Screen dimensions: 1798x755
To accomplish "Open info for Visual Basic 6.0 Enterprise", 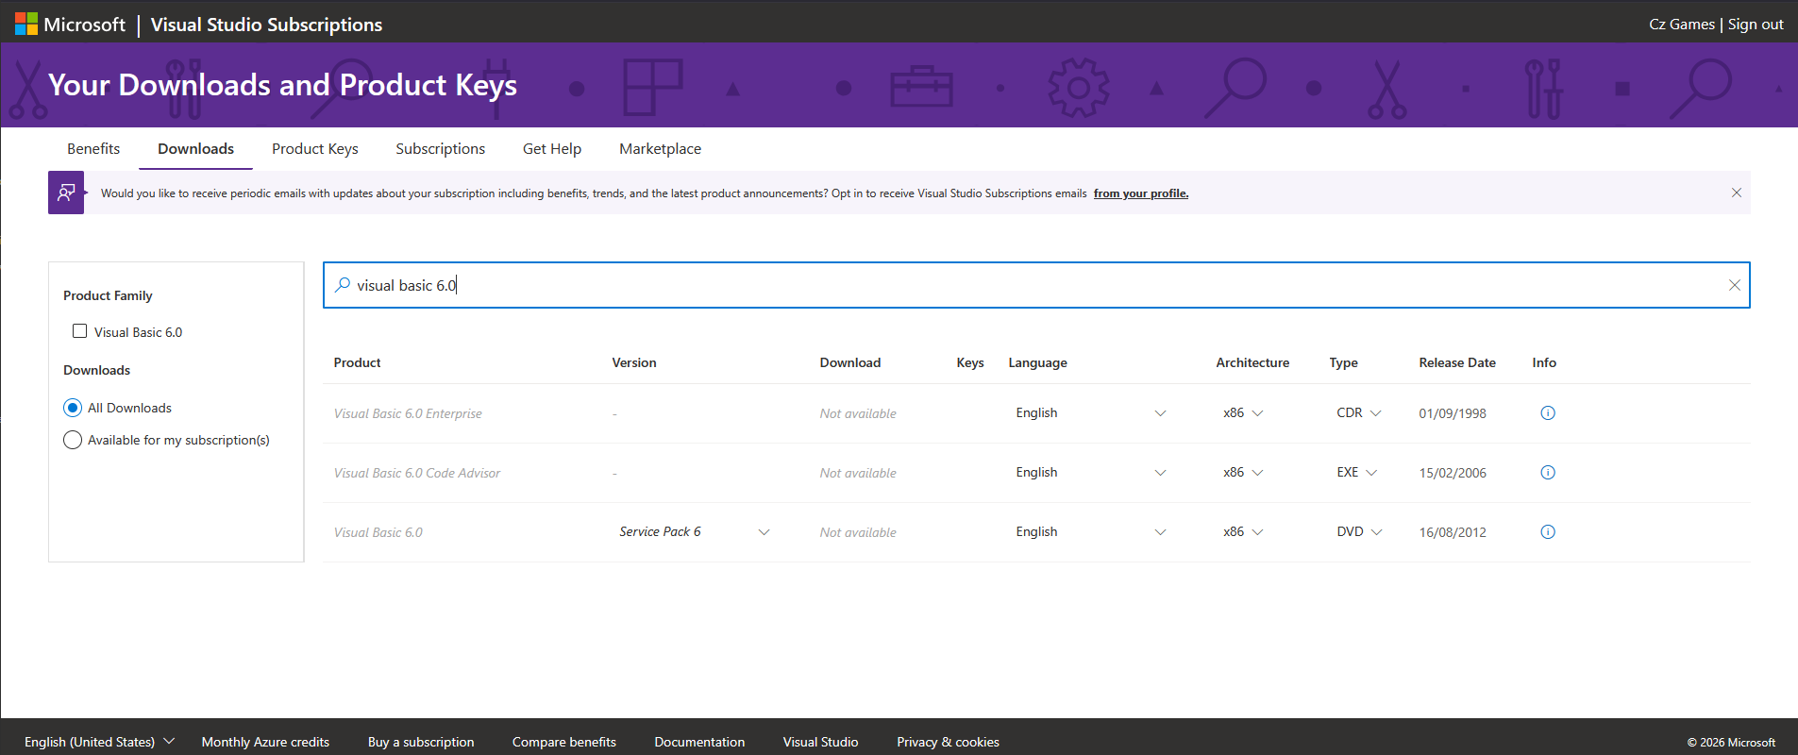I will [x=1548, y=413].
